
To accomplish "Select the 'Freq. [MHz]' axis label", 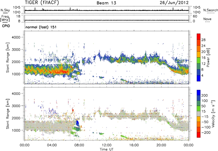I will click(5, 19).
